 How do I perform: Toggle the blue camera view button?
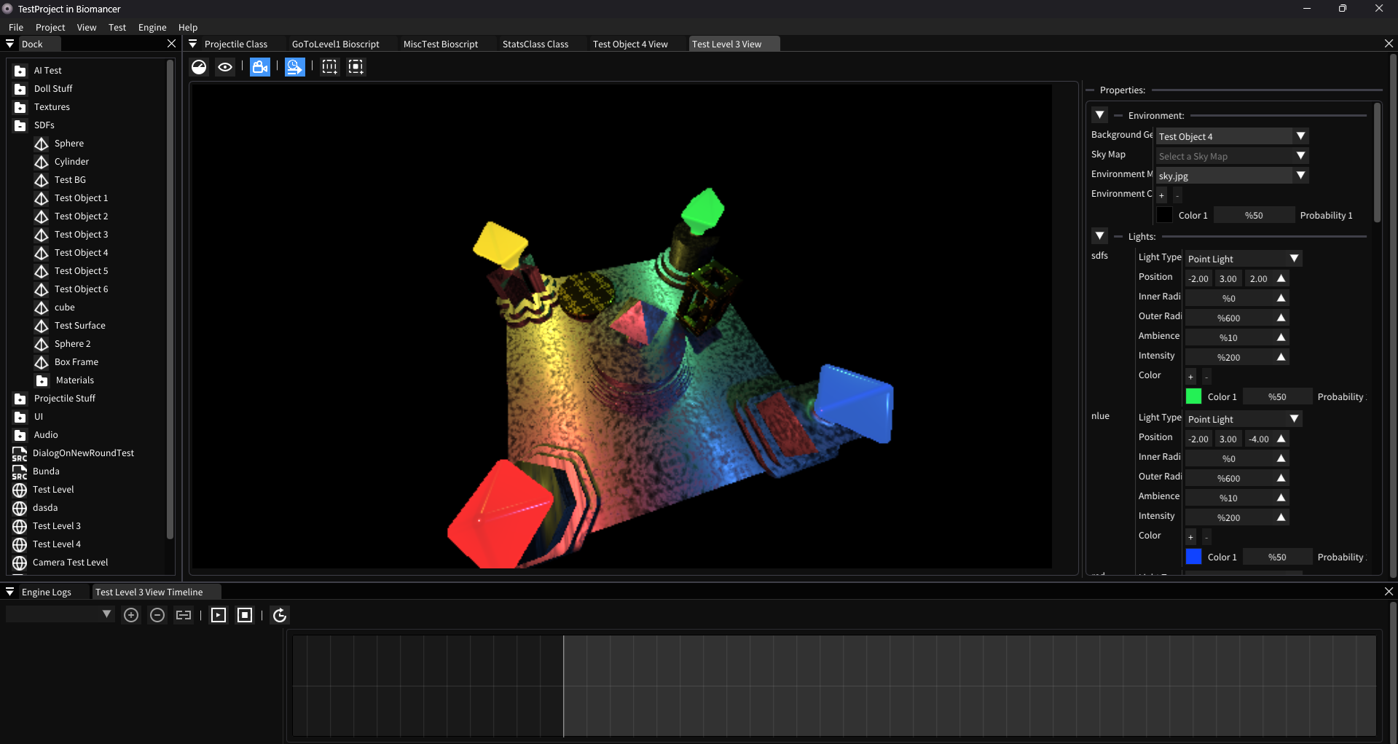[260, 67]
